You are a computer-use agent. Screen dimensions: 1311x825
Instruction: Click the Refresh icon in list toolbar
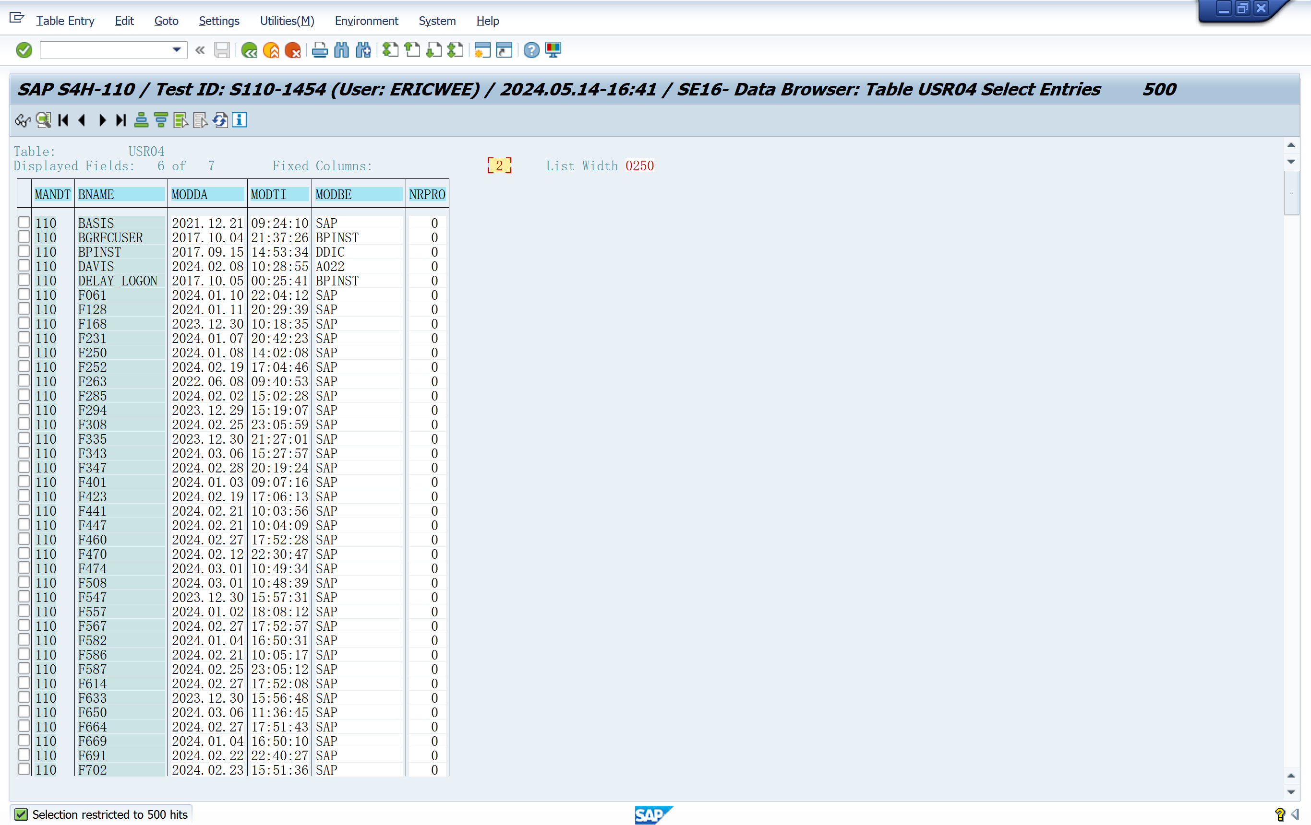[220, 119]
